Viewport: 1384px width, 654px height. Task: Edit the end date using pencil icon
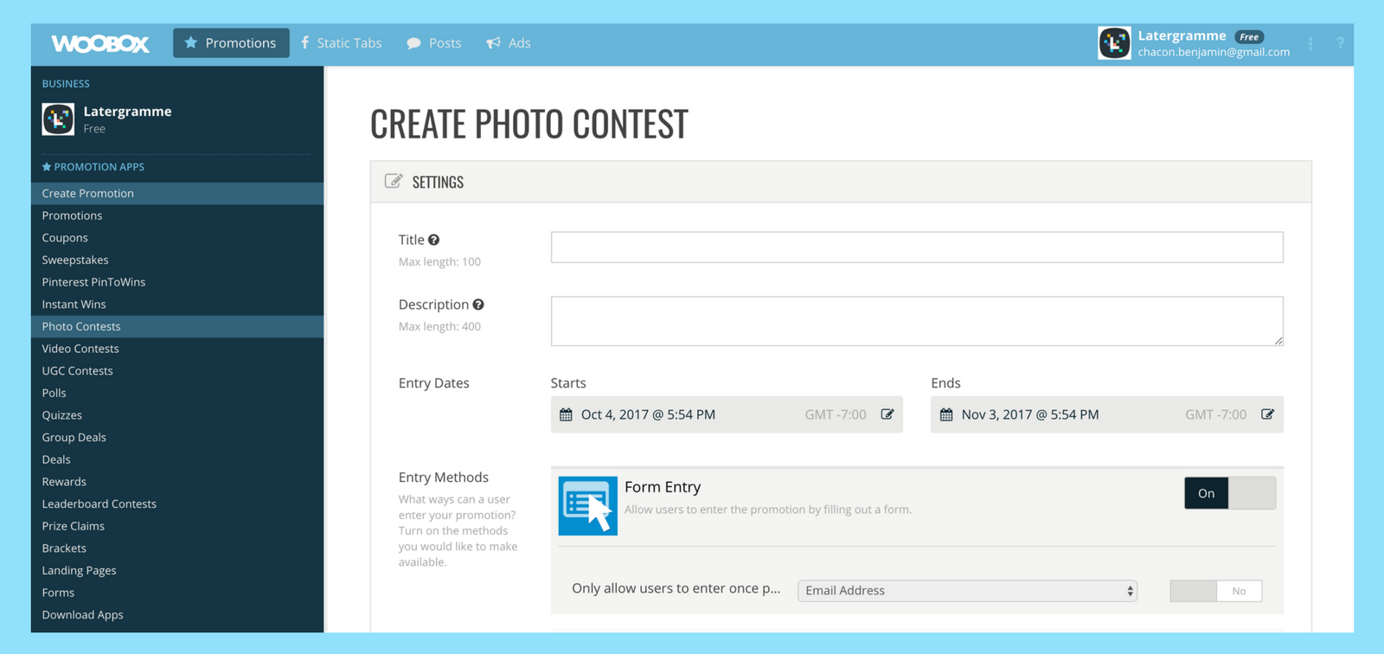[x=1267, y=414]
